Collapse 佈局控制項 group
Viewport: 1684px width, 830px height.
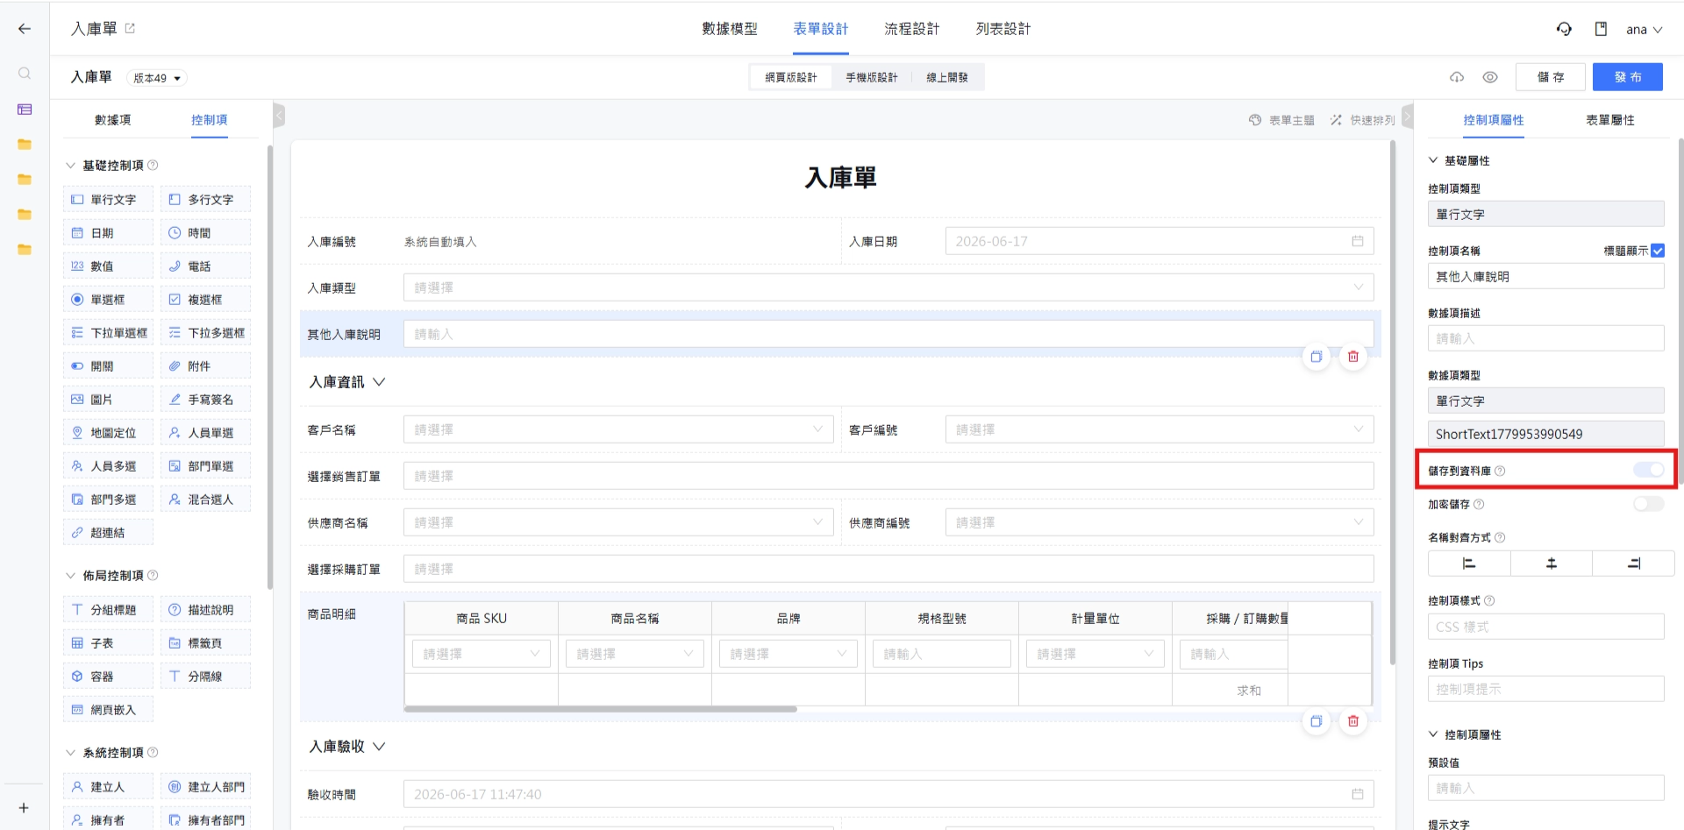71,576
